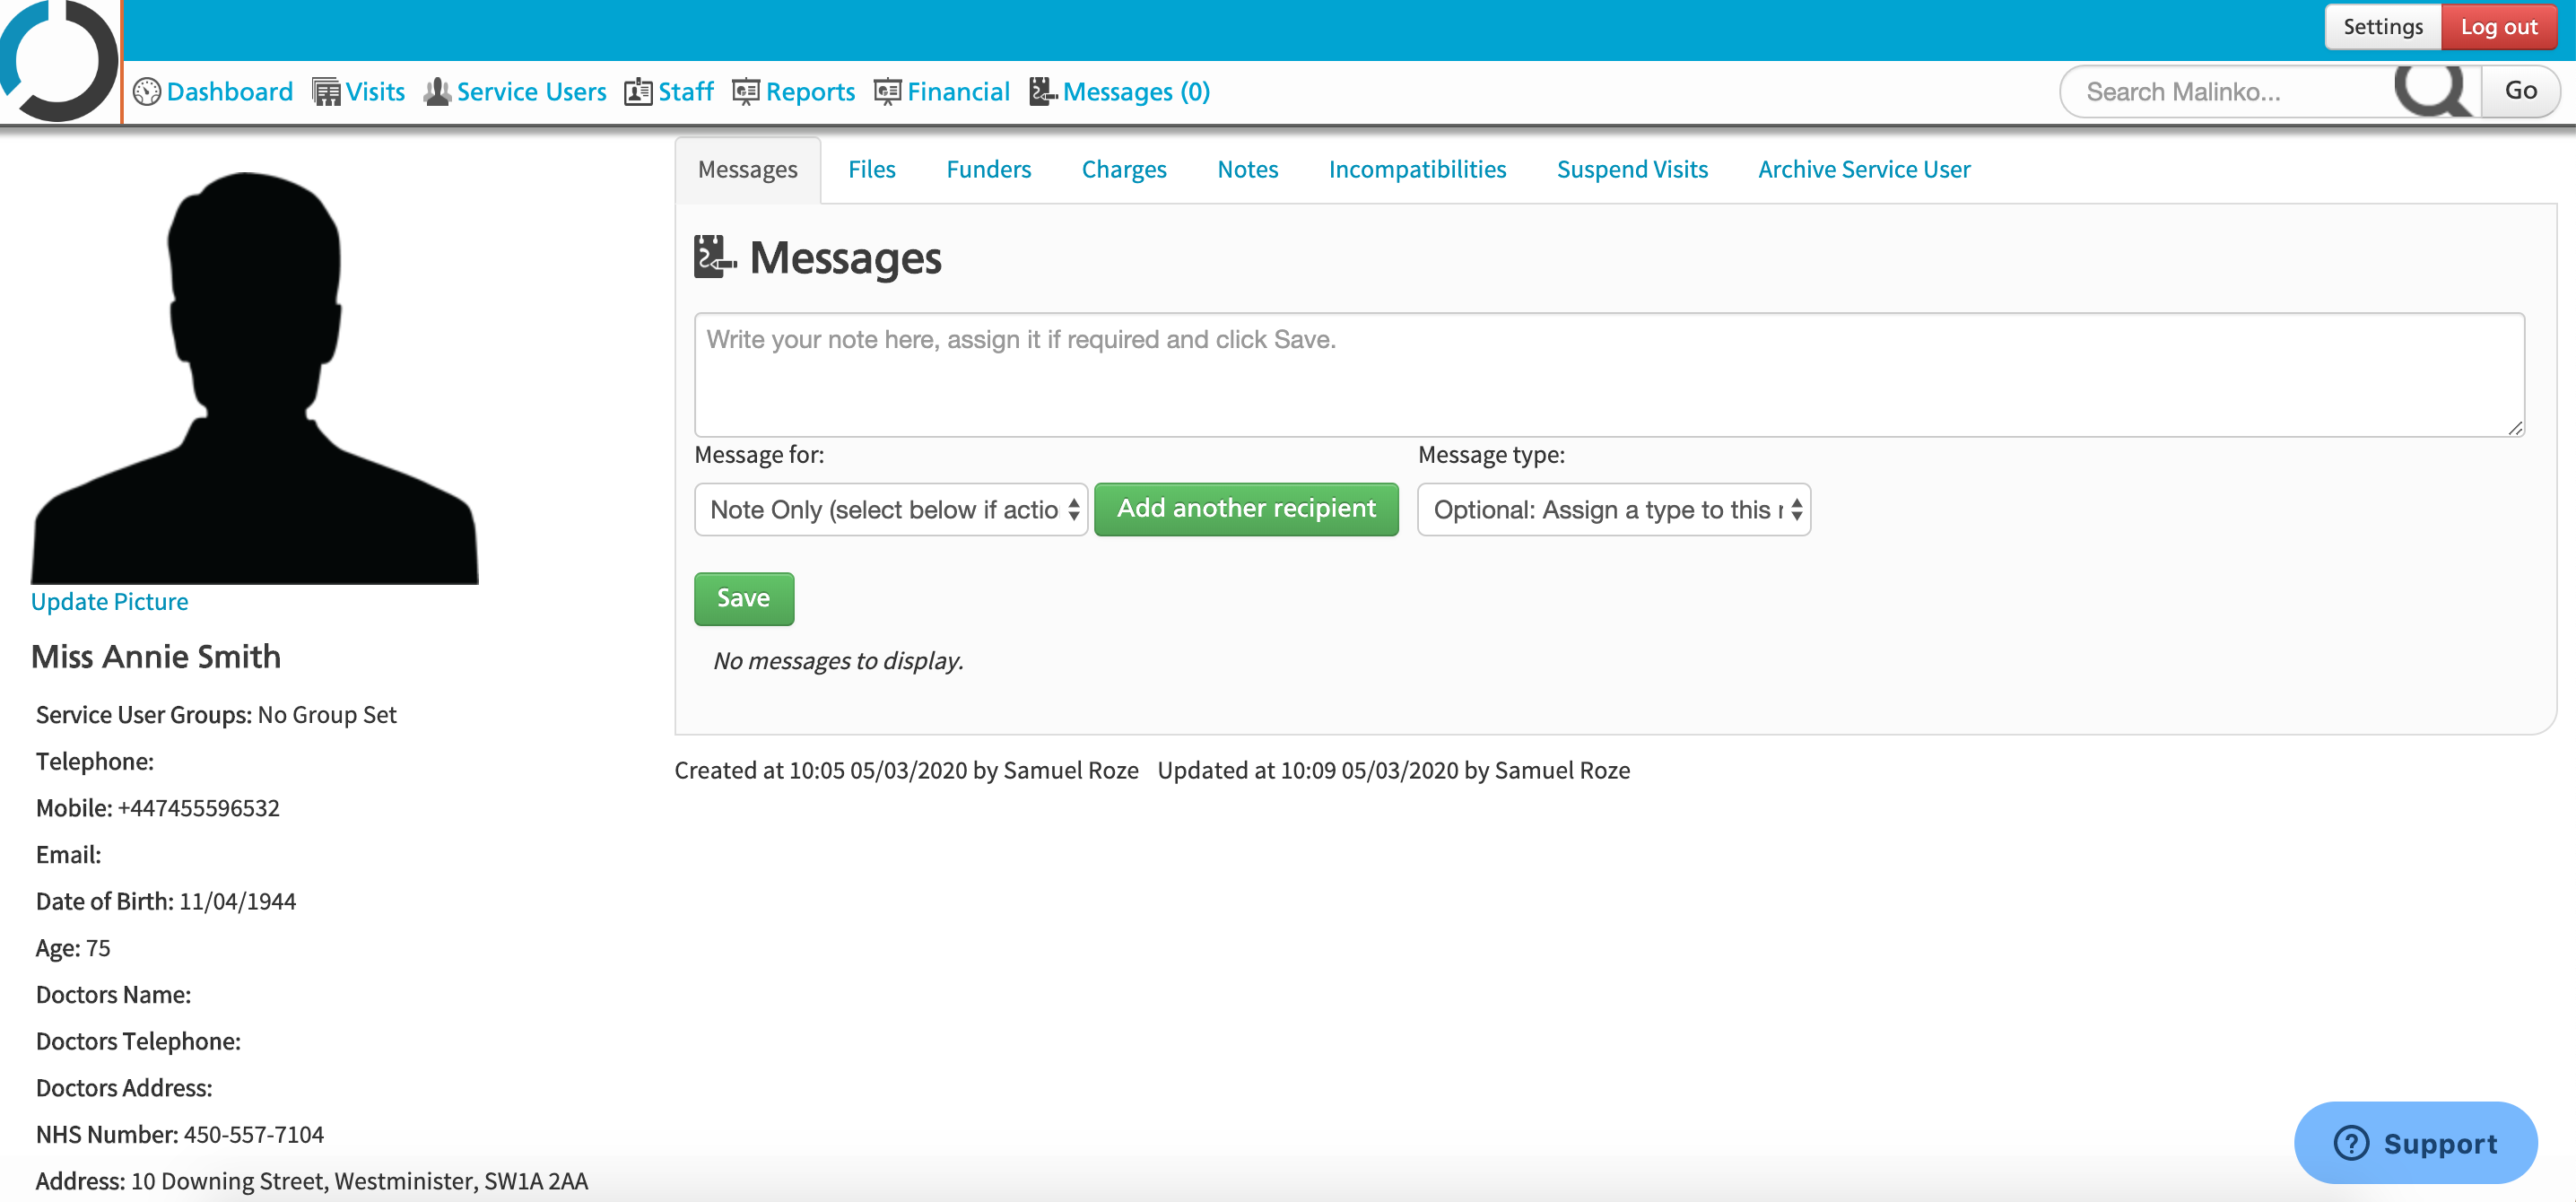
Task: Add another recipient to the message
Action: click(1246, 509)
